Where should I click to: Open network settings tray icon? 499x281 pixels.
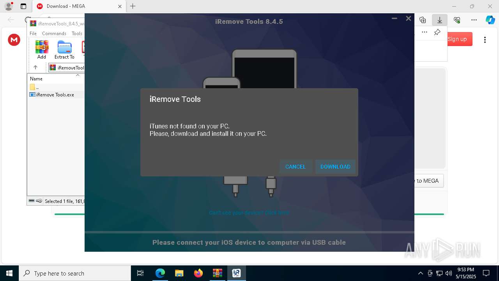tap(439, 273)
